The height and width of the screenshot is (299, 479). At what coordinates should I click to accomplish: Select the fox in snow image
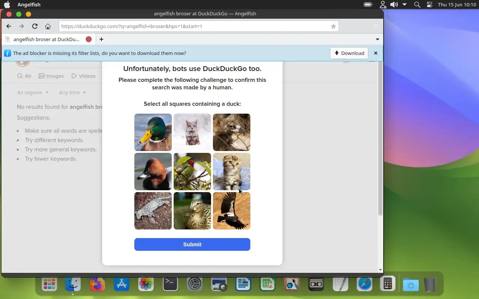coord(192,132)
